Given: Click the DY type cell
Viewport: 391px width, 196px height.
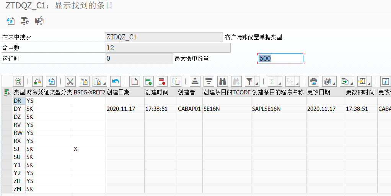Looking at the screenshot, I should [19, 109].
